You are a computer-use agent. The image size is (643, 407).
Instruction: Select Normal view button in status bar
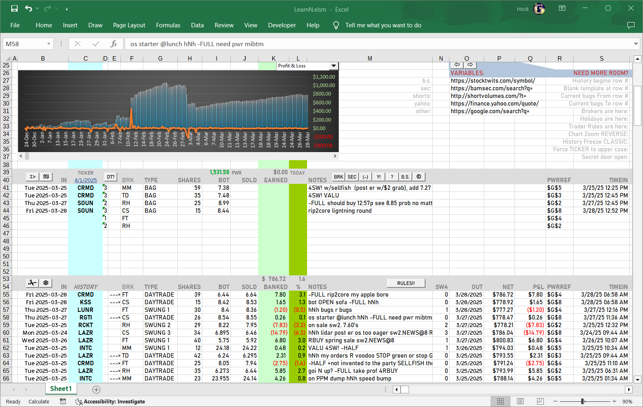501,401
